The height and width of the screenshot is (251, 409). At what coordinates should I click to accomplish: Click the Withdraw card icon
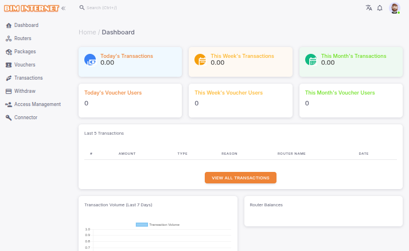click(x=9, y=91)
